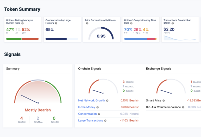Viewport: 201px width, 137px height.
Task: Click the 2 Neutral count in Summary
Action: [38, 118]
